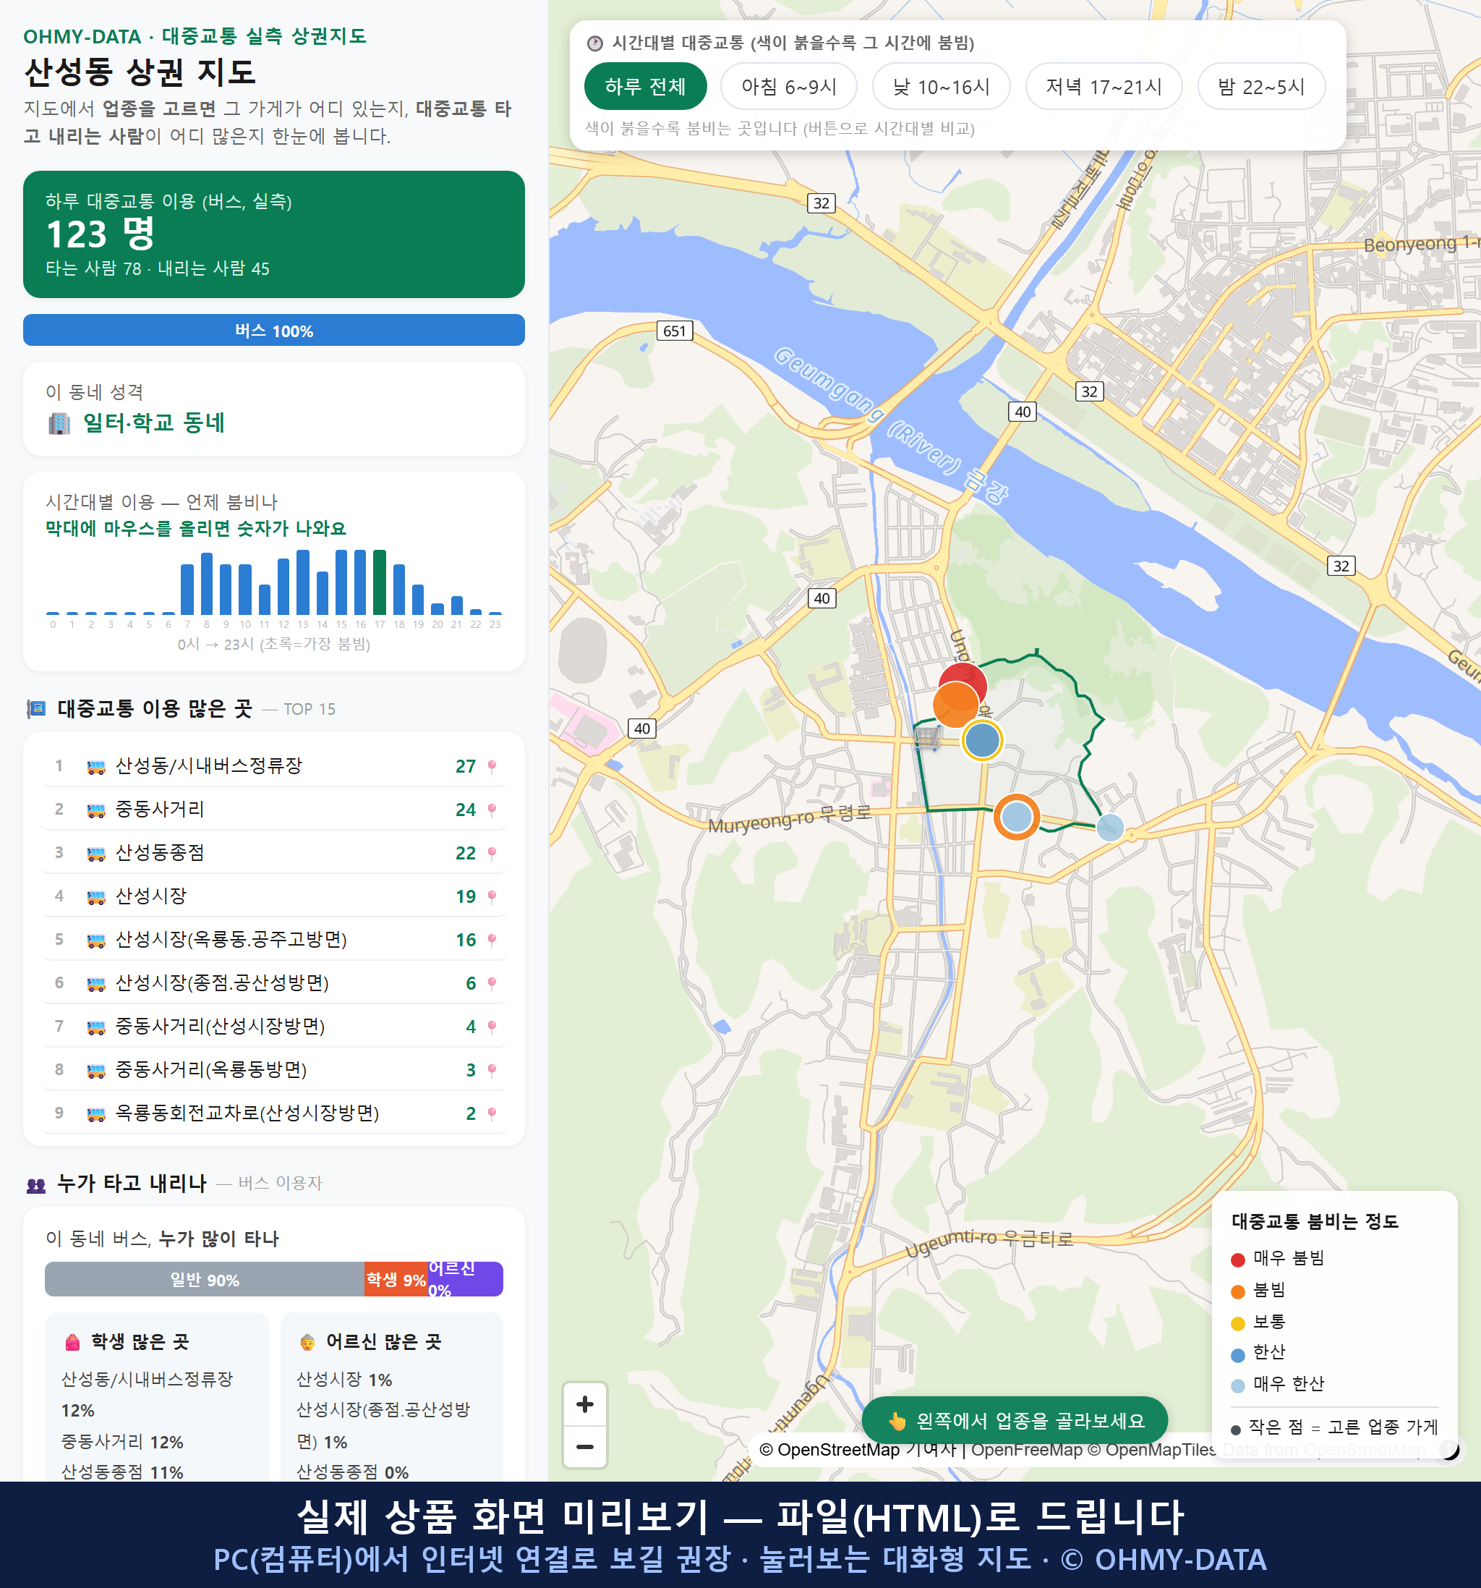1481x1588 pixels.
Task: Click bus icon beside 산성동/시내버스정류장
Action: coord(95,767)
